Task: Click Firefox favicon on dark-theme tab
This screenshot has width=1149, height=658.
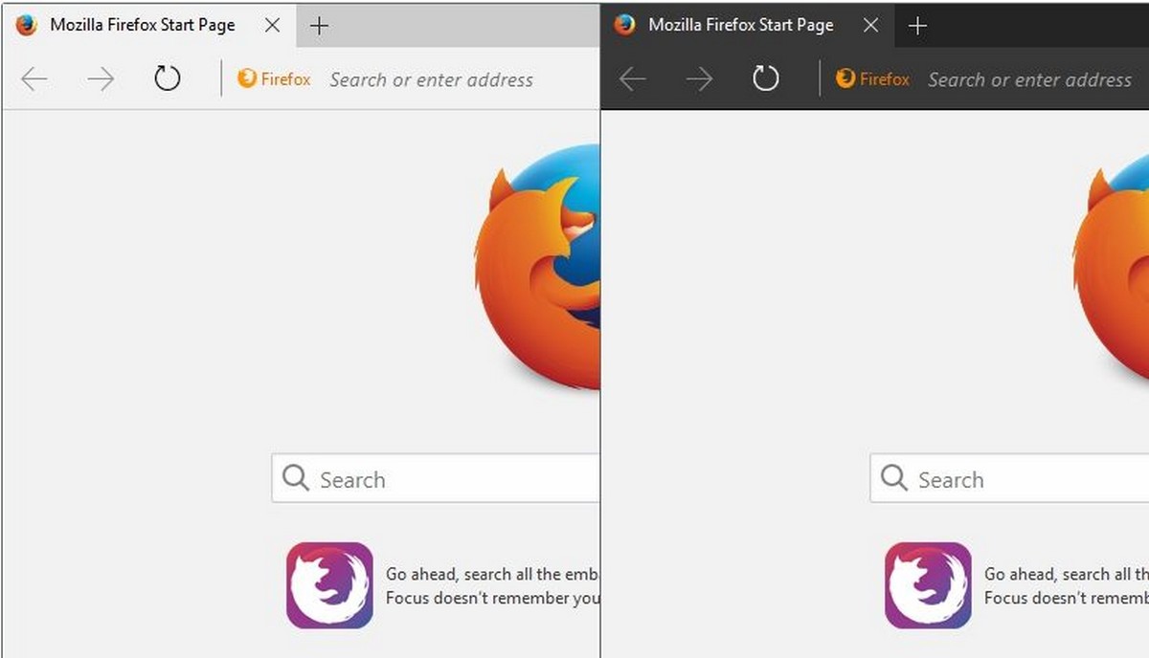Action: pos(625,26)
